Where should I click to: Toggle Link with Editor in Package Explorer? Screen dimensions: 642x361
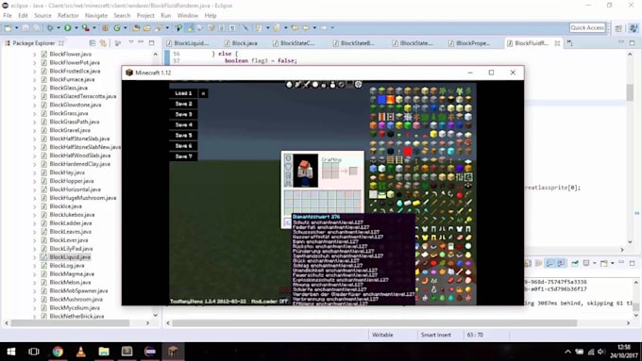click(x=103, y=43)
